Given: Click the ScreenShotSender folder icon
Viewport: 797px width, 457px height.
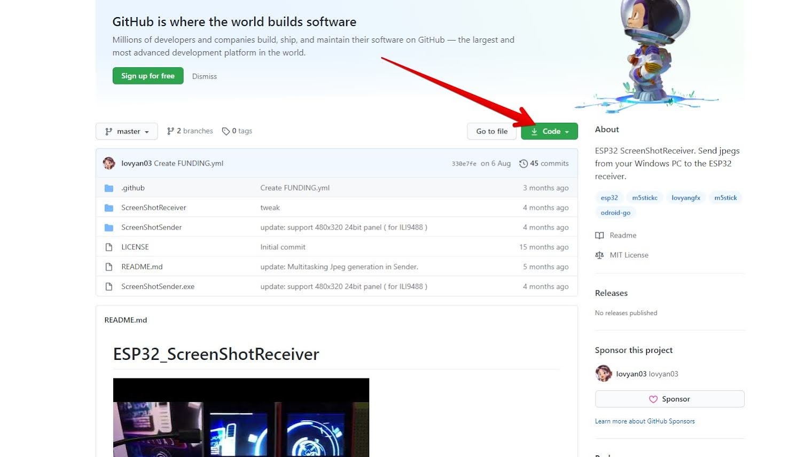Looking at the screenshot, I should (x=109, y=227).
